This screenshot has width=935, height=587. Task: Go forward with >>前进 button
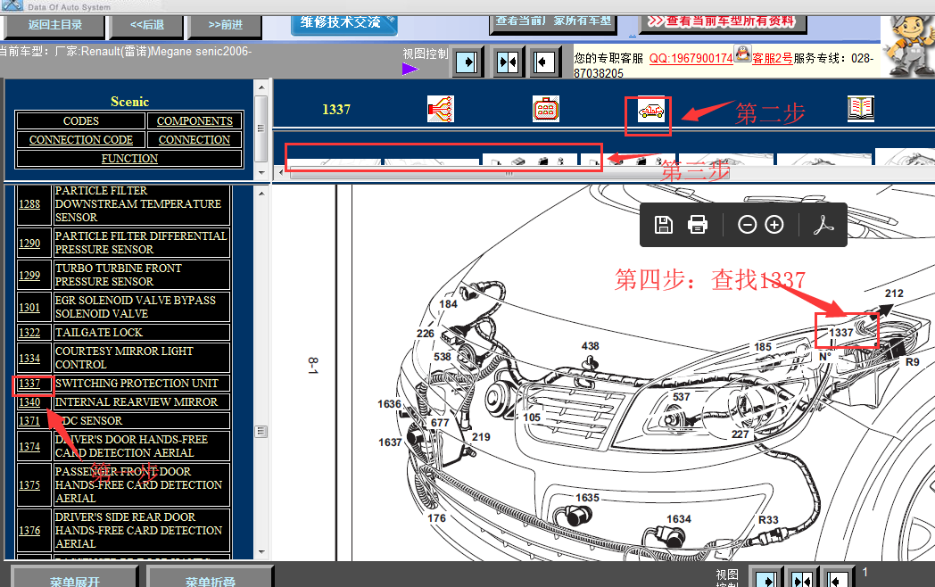[226, 25]
